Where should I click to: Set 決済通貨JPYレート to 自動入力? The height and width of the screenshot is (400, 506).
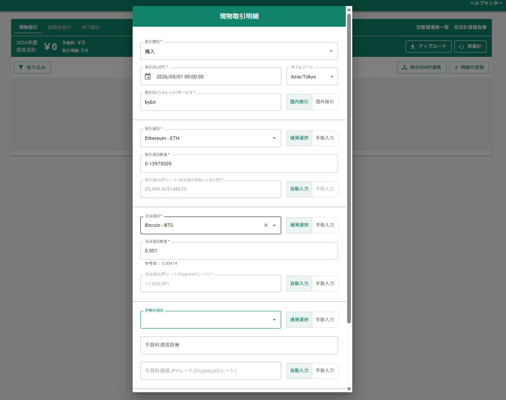[x=299, y=284]
